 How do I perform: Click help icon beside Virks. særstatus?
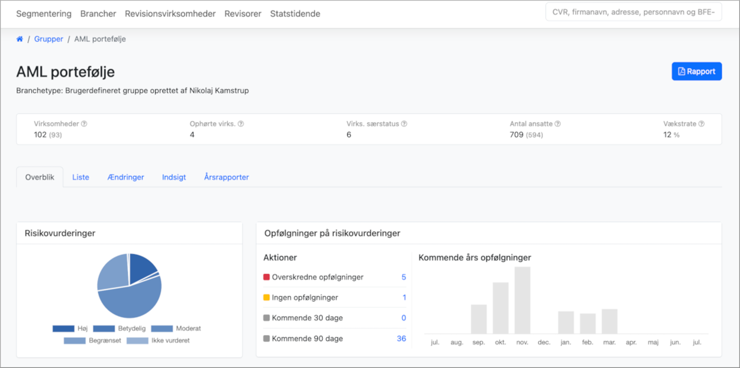click(x=404, y=124)
